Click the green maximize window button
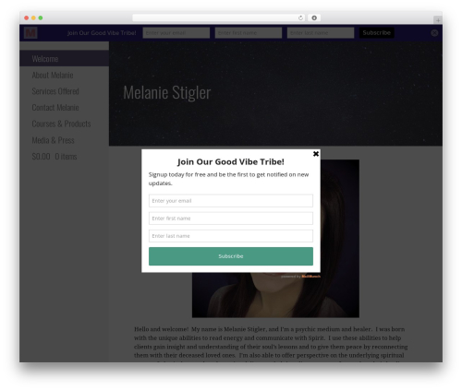The height and width of the screenshot is (390, 462). click(41, 18)
